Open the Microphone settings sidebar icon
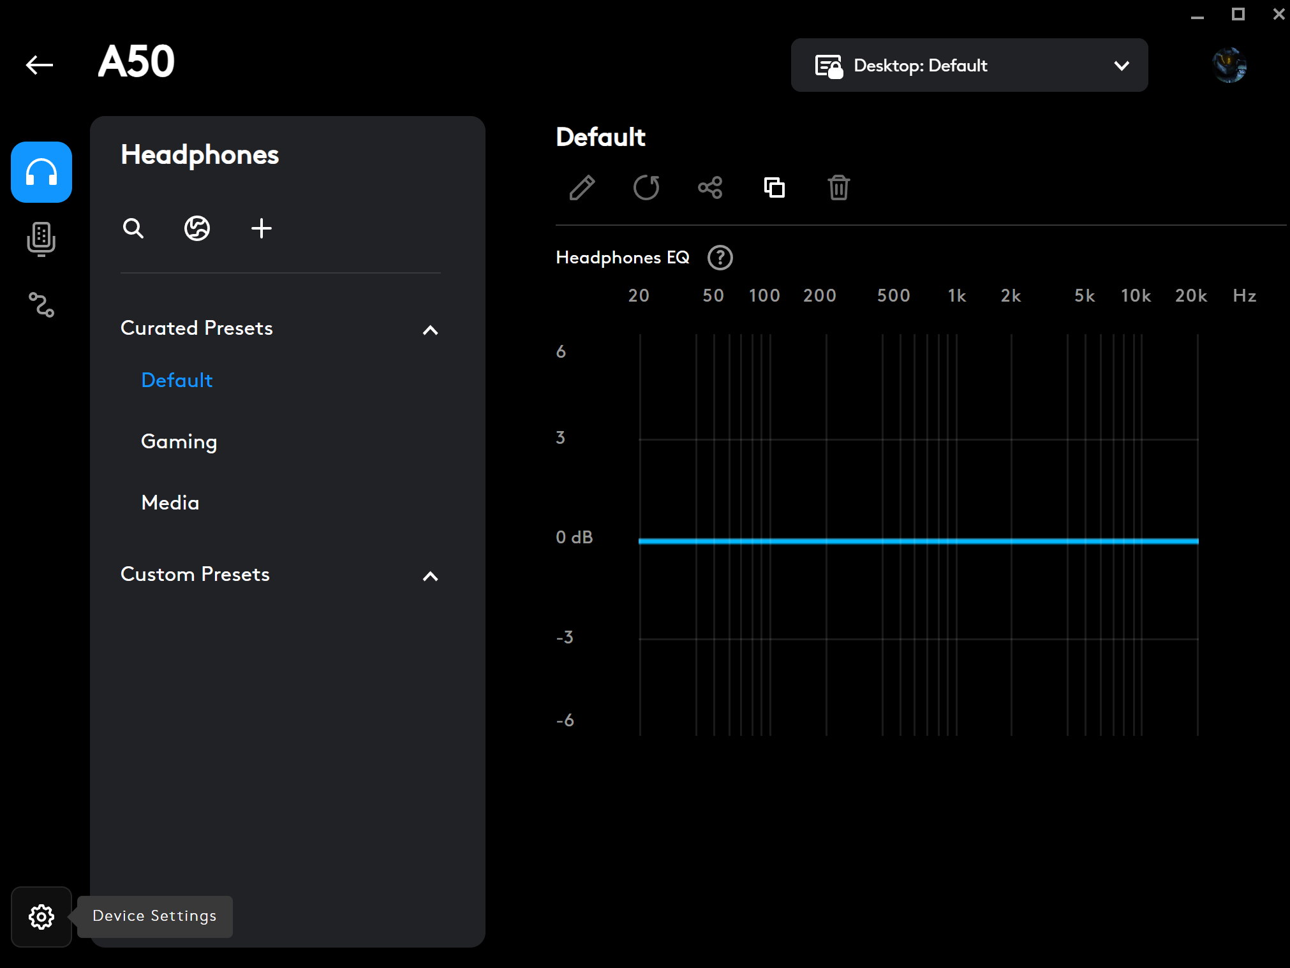This screenshot has width=1290, height=968. pyautogui.click(x=41, y=239)
